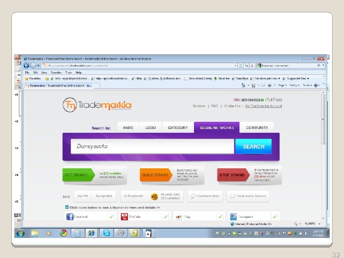Screen dimensions: 344x258
Task: Open the Edit menu
Action: pyautogui.click(x=35, y=73)
